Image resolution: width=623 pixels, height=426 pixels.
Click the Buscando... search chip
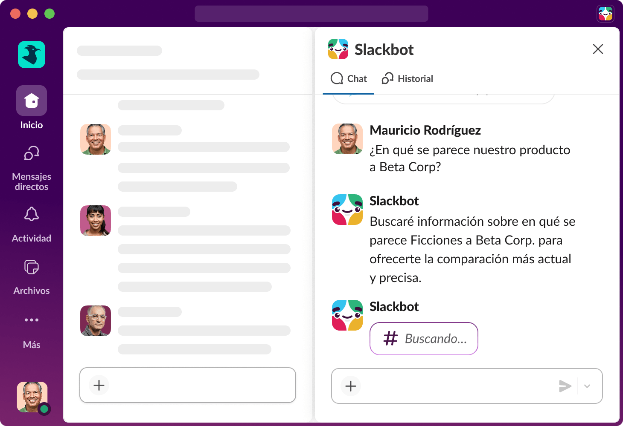424,339
